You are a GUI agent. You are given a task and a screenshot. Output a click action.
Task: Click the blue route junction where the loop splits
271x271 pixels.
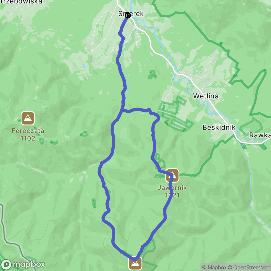tap(123, 110)
